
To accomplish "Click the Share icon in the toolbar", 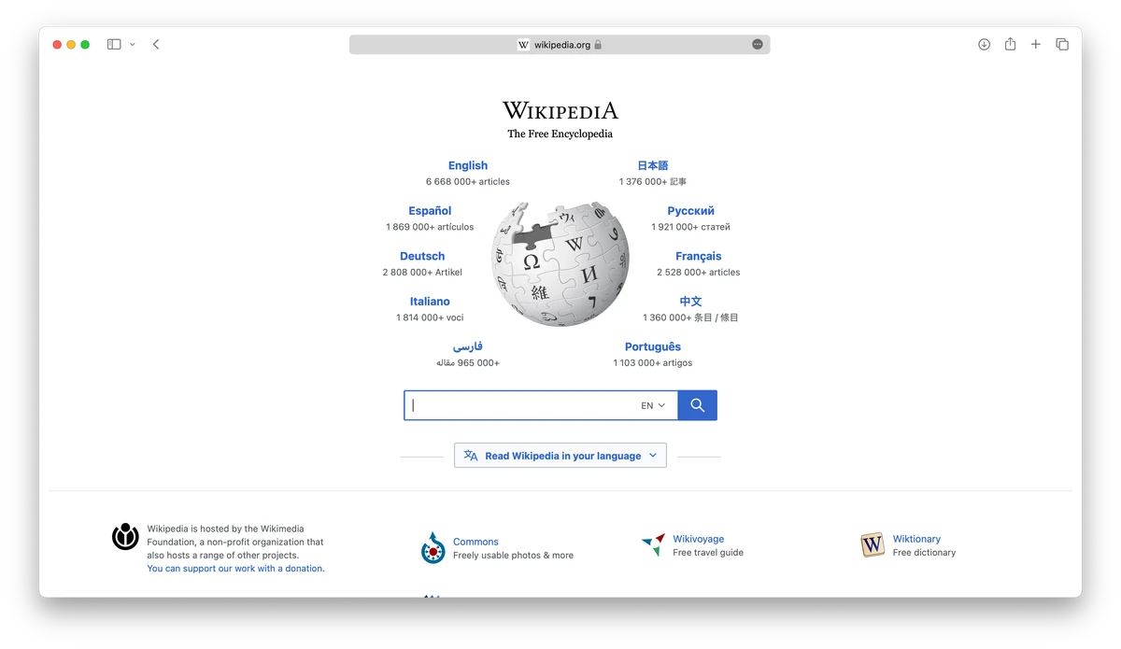I will pos(1010,44).
